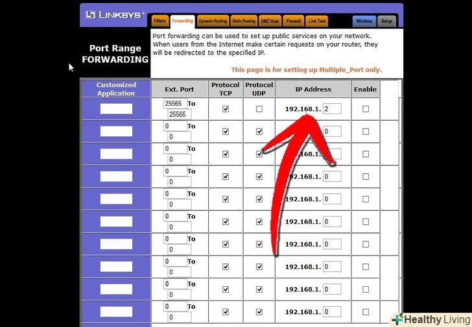Image resolution: width=472 pixels, height=327 pixels.
Task: Switch to the Wireless tab
Action: click(x=364, y=21)
